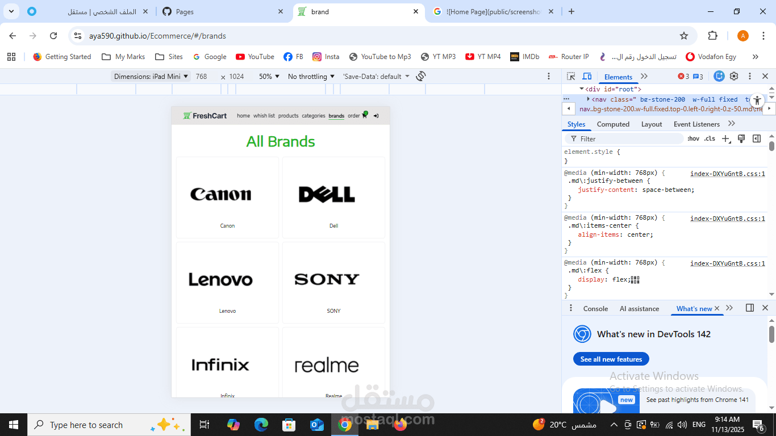Open DevTools settings gear

coord(734,77)
